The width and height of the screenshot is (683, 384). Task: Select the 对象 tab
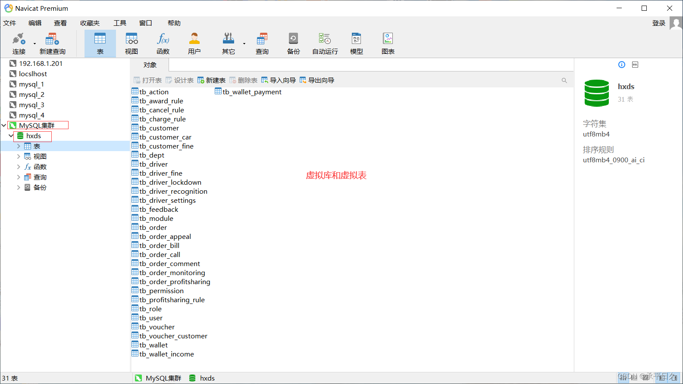[x=150, y=65]
